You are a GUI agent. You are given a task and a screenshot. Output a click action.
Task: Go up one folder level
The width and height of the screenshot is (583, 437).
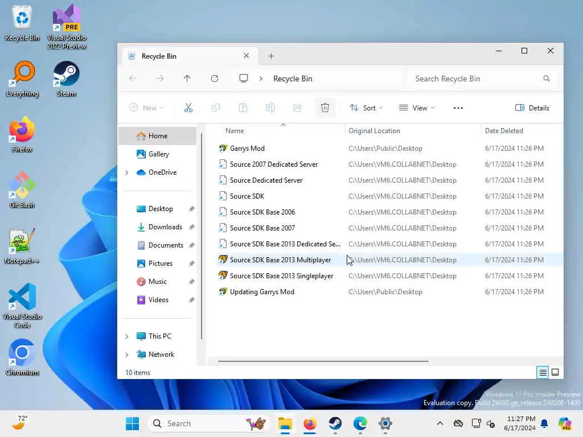(x=187, y=79)
